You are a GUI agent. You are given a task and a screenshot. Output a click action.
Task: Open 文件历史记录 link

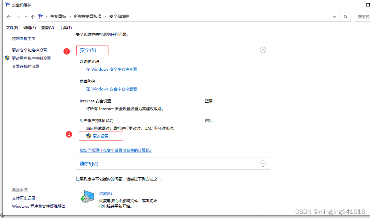click(x=24, y=198)
